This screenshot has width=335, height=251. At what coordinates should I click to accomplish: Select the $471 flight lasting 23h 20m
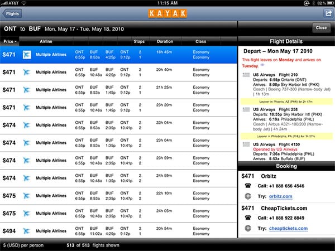tap(118, 108)
